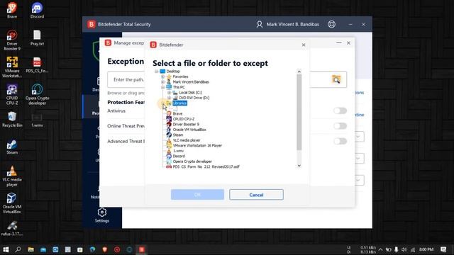
Task: Select the Oracle VM VirtualBox desktop shortcut
Action: tap(12, 203)
